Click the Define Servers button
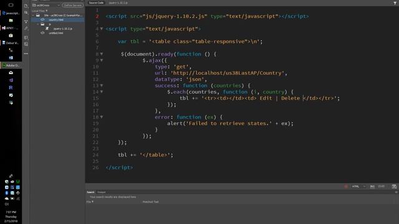The width and height of the screenshot is (399, 224). 73,5
